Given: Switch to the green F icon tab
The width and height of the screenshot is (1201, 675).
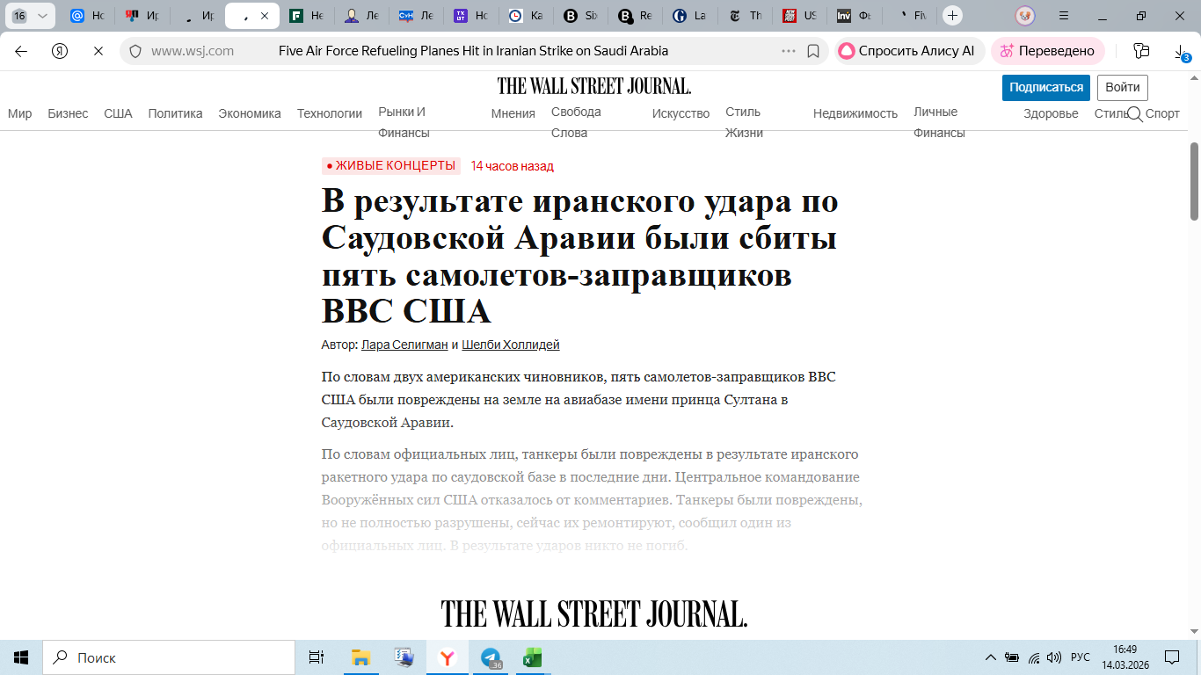Looking at the screenshot, I should coord(307,16).
